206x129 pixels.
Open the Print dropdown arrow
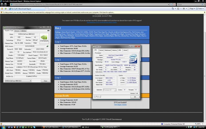[x=186, y=9]
